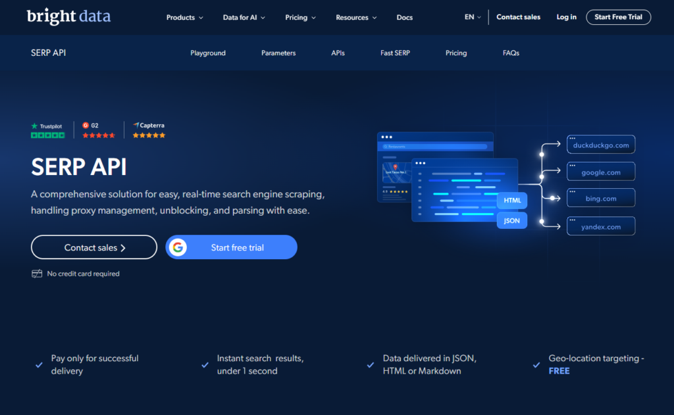Go to the SERP API section title
Viewport: 674px width, 415px height.
[48, 53]
